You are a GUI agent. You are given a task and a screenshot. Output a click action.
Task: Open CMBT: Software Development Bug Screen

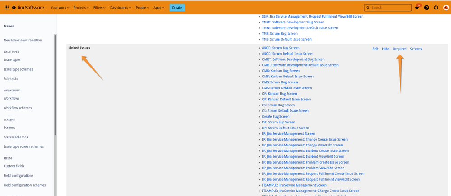click(x=293, y=59)
